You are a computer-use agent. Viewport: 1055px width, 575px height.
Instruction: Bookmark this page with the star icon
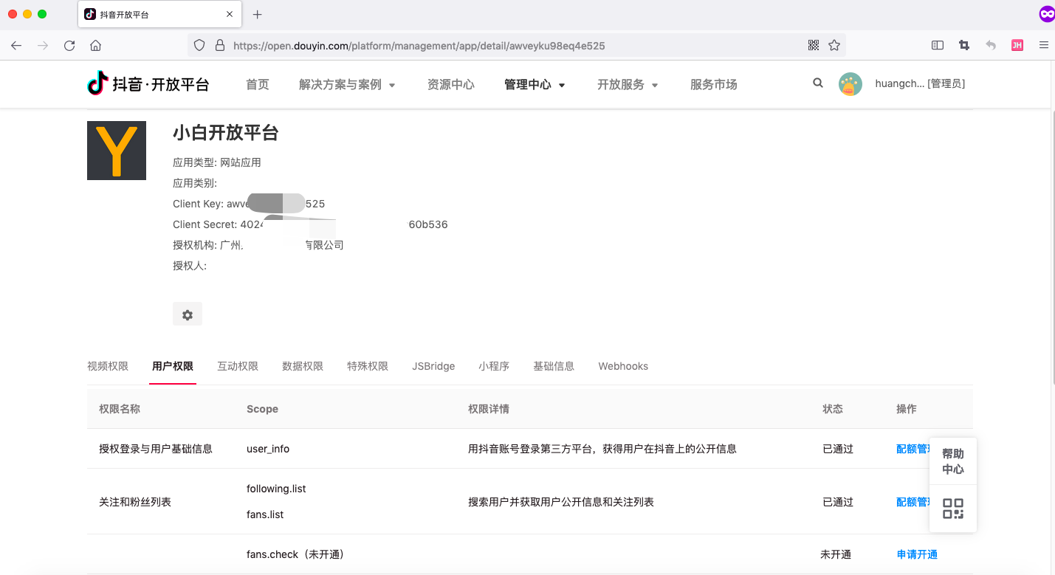pos(834,45)
